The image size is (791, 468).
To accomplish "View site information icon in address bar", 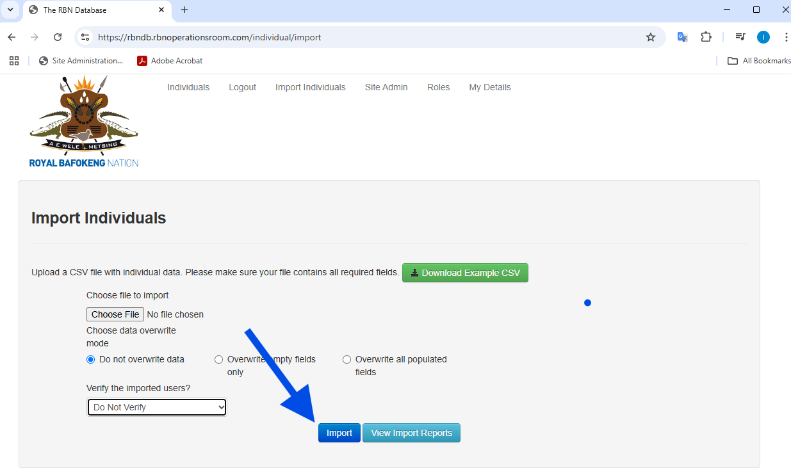I will point(85,37).
